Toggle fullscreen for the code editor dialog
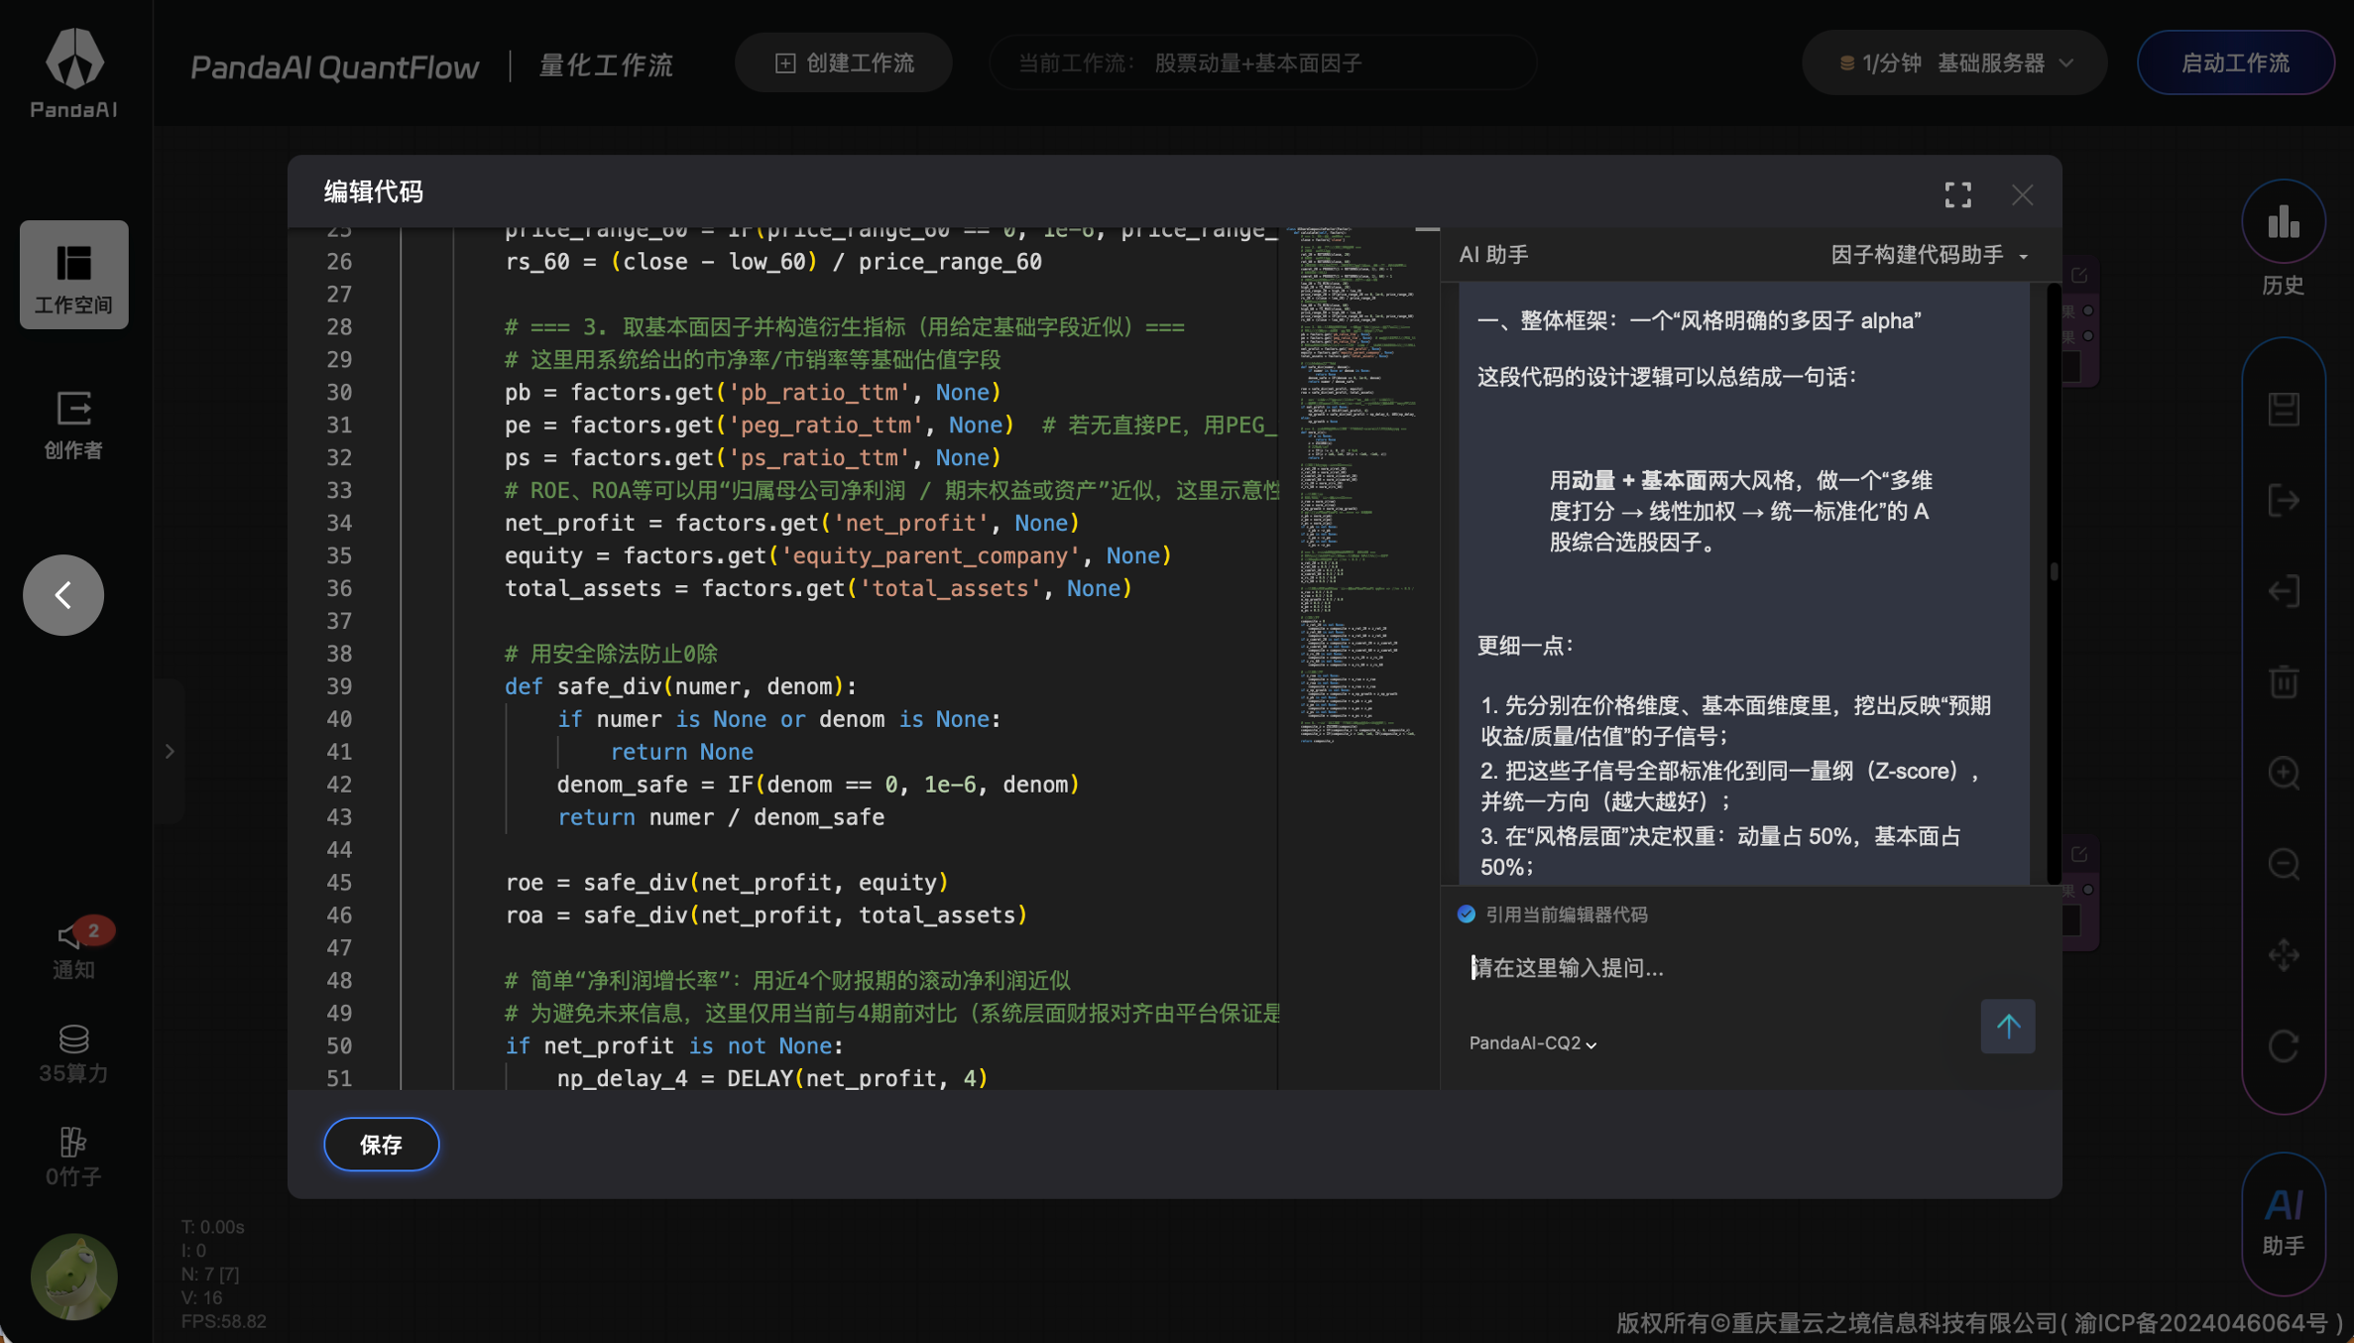 [1957, 194]
